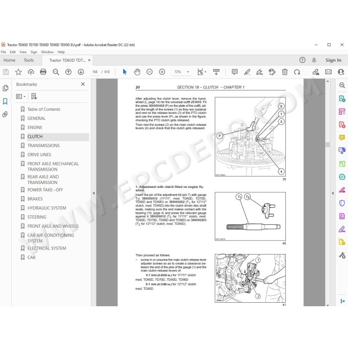Go to STEERING bookmark
This screenshot has height=348, width=348.
pyautogui.click(x=37, y=217)
